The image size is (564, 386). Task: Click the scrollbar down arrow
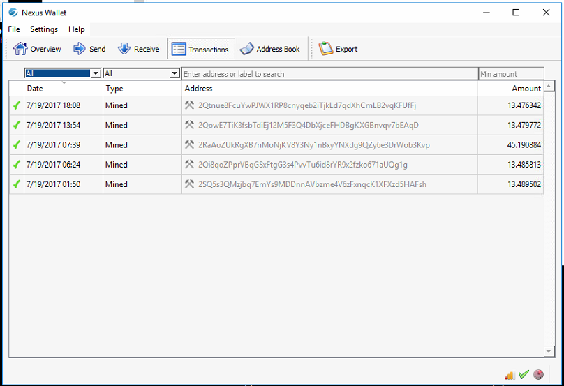[549, 352]
